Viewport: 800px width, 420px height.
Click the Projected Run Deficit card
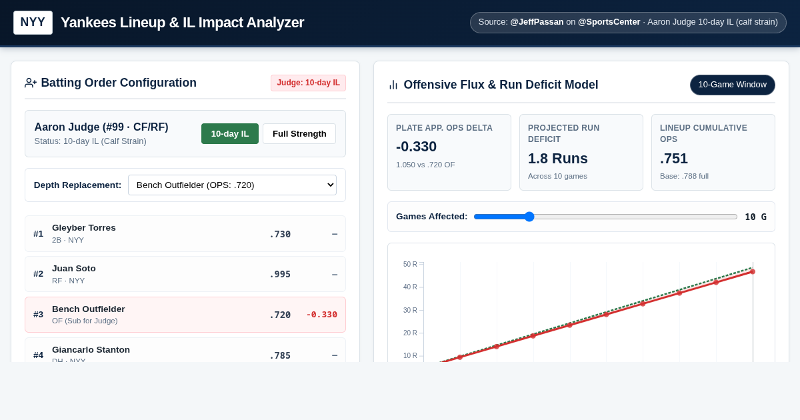click(x=581, y=152)
